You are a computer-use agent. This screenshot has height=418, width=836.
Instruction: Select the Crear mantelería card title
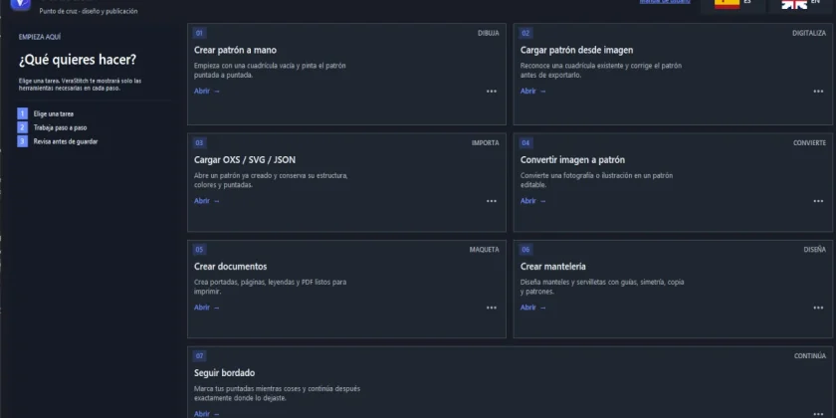[553, 267]
